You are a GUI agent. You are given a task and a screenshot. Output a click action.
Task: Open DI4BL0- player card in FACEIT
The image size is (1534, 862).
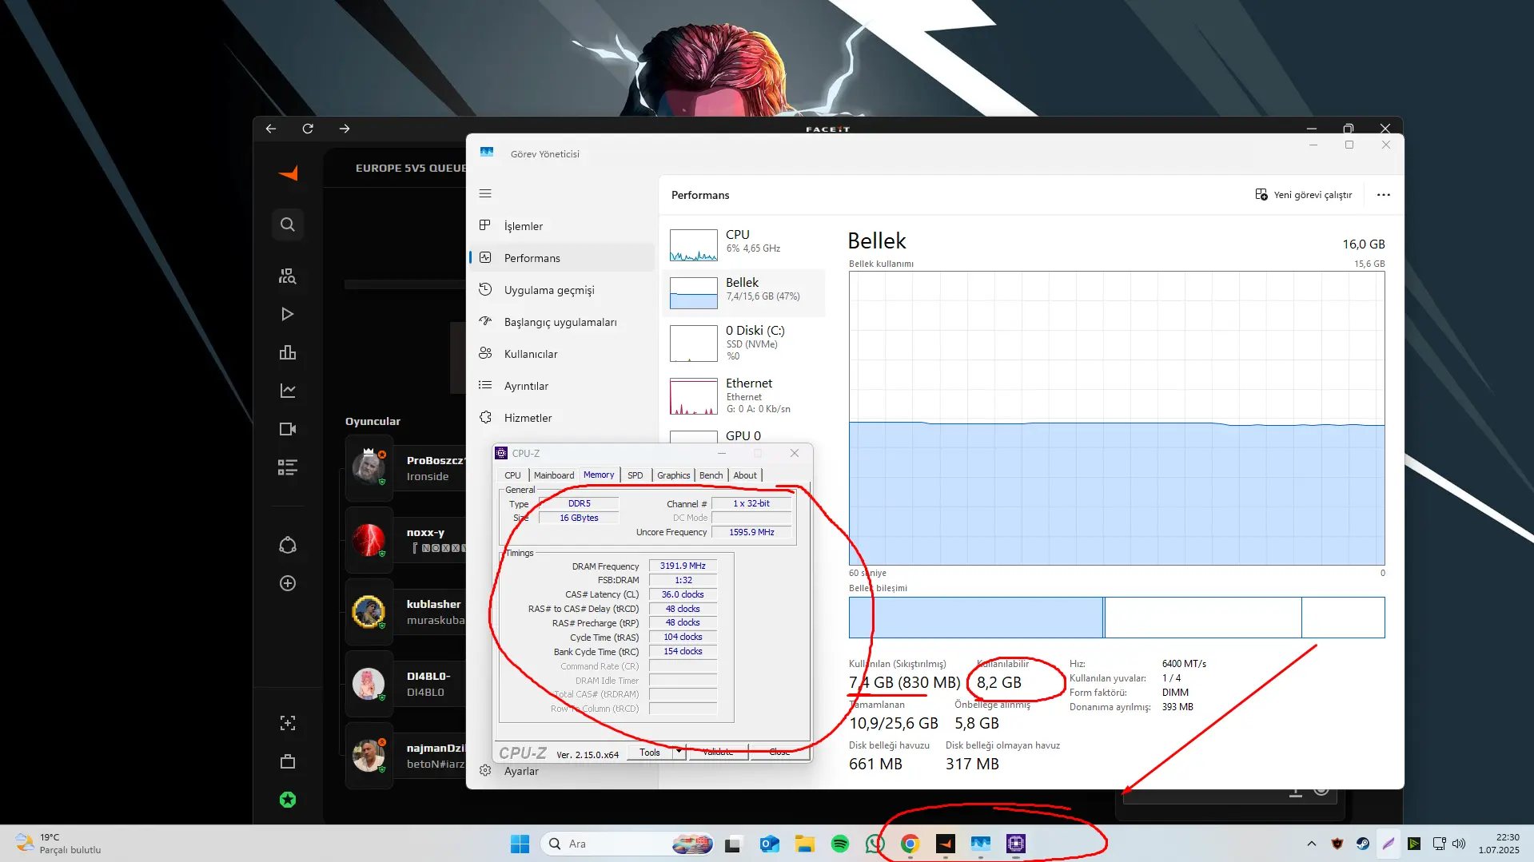point(405,684)
